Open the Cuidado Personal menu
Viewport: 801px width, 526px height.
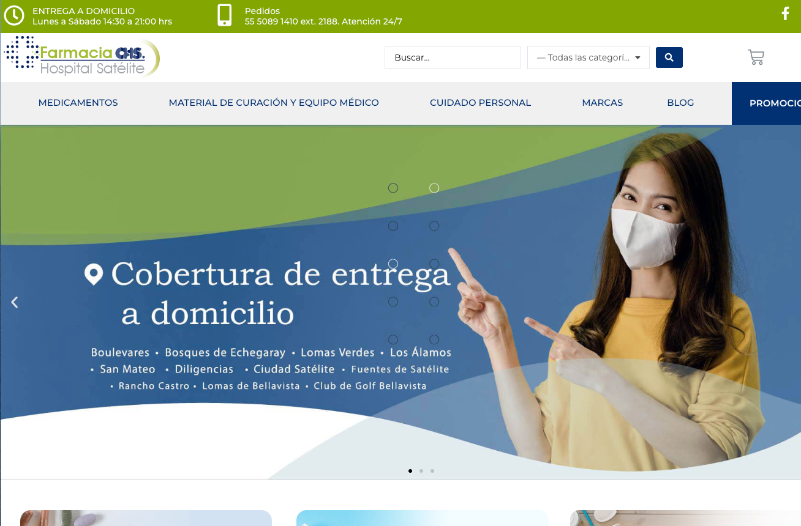pos(480,103)
